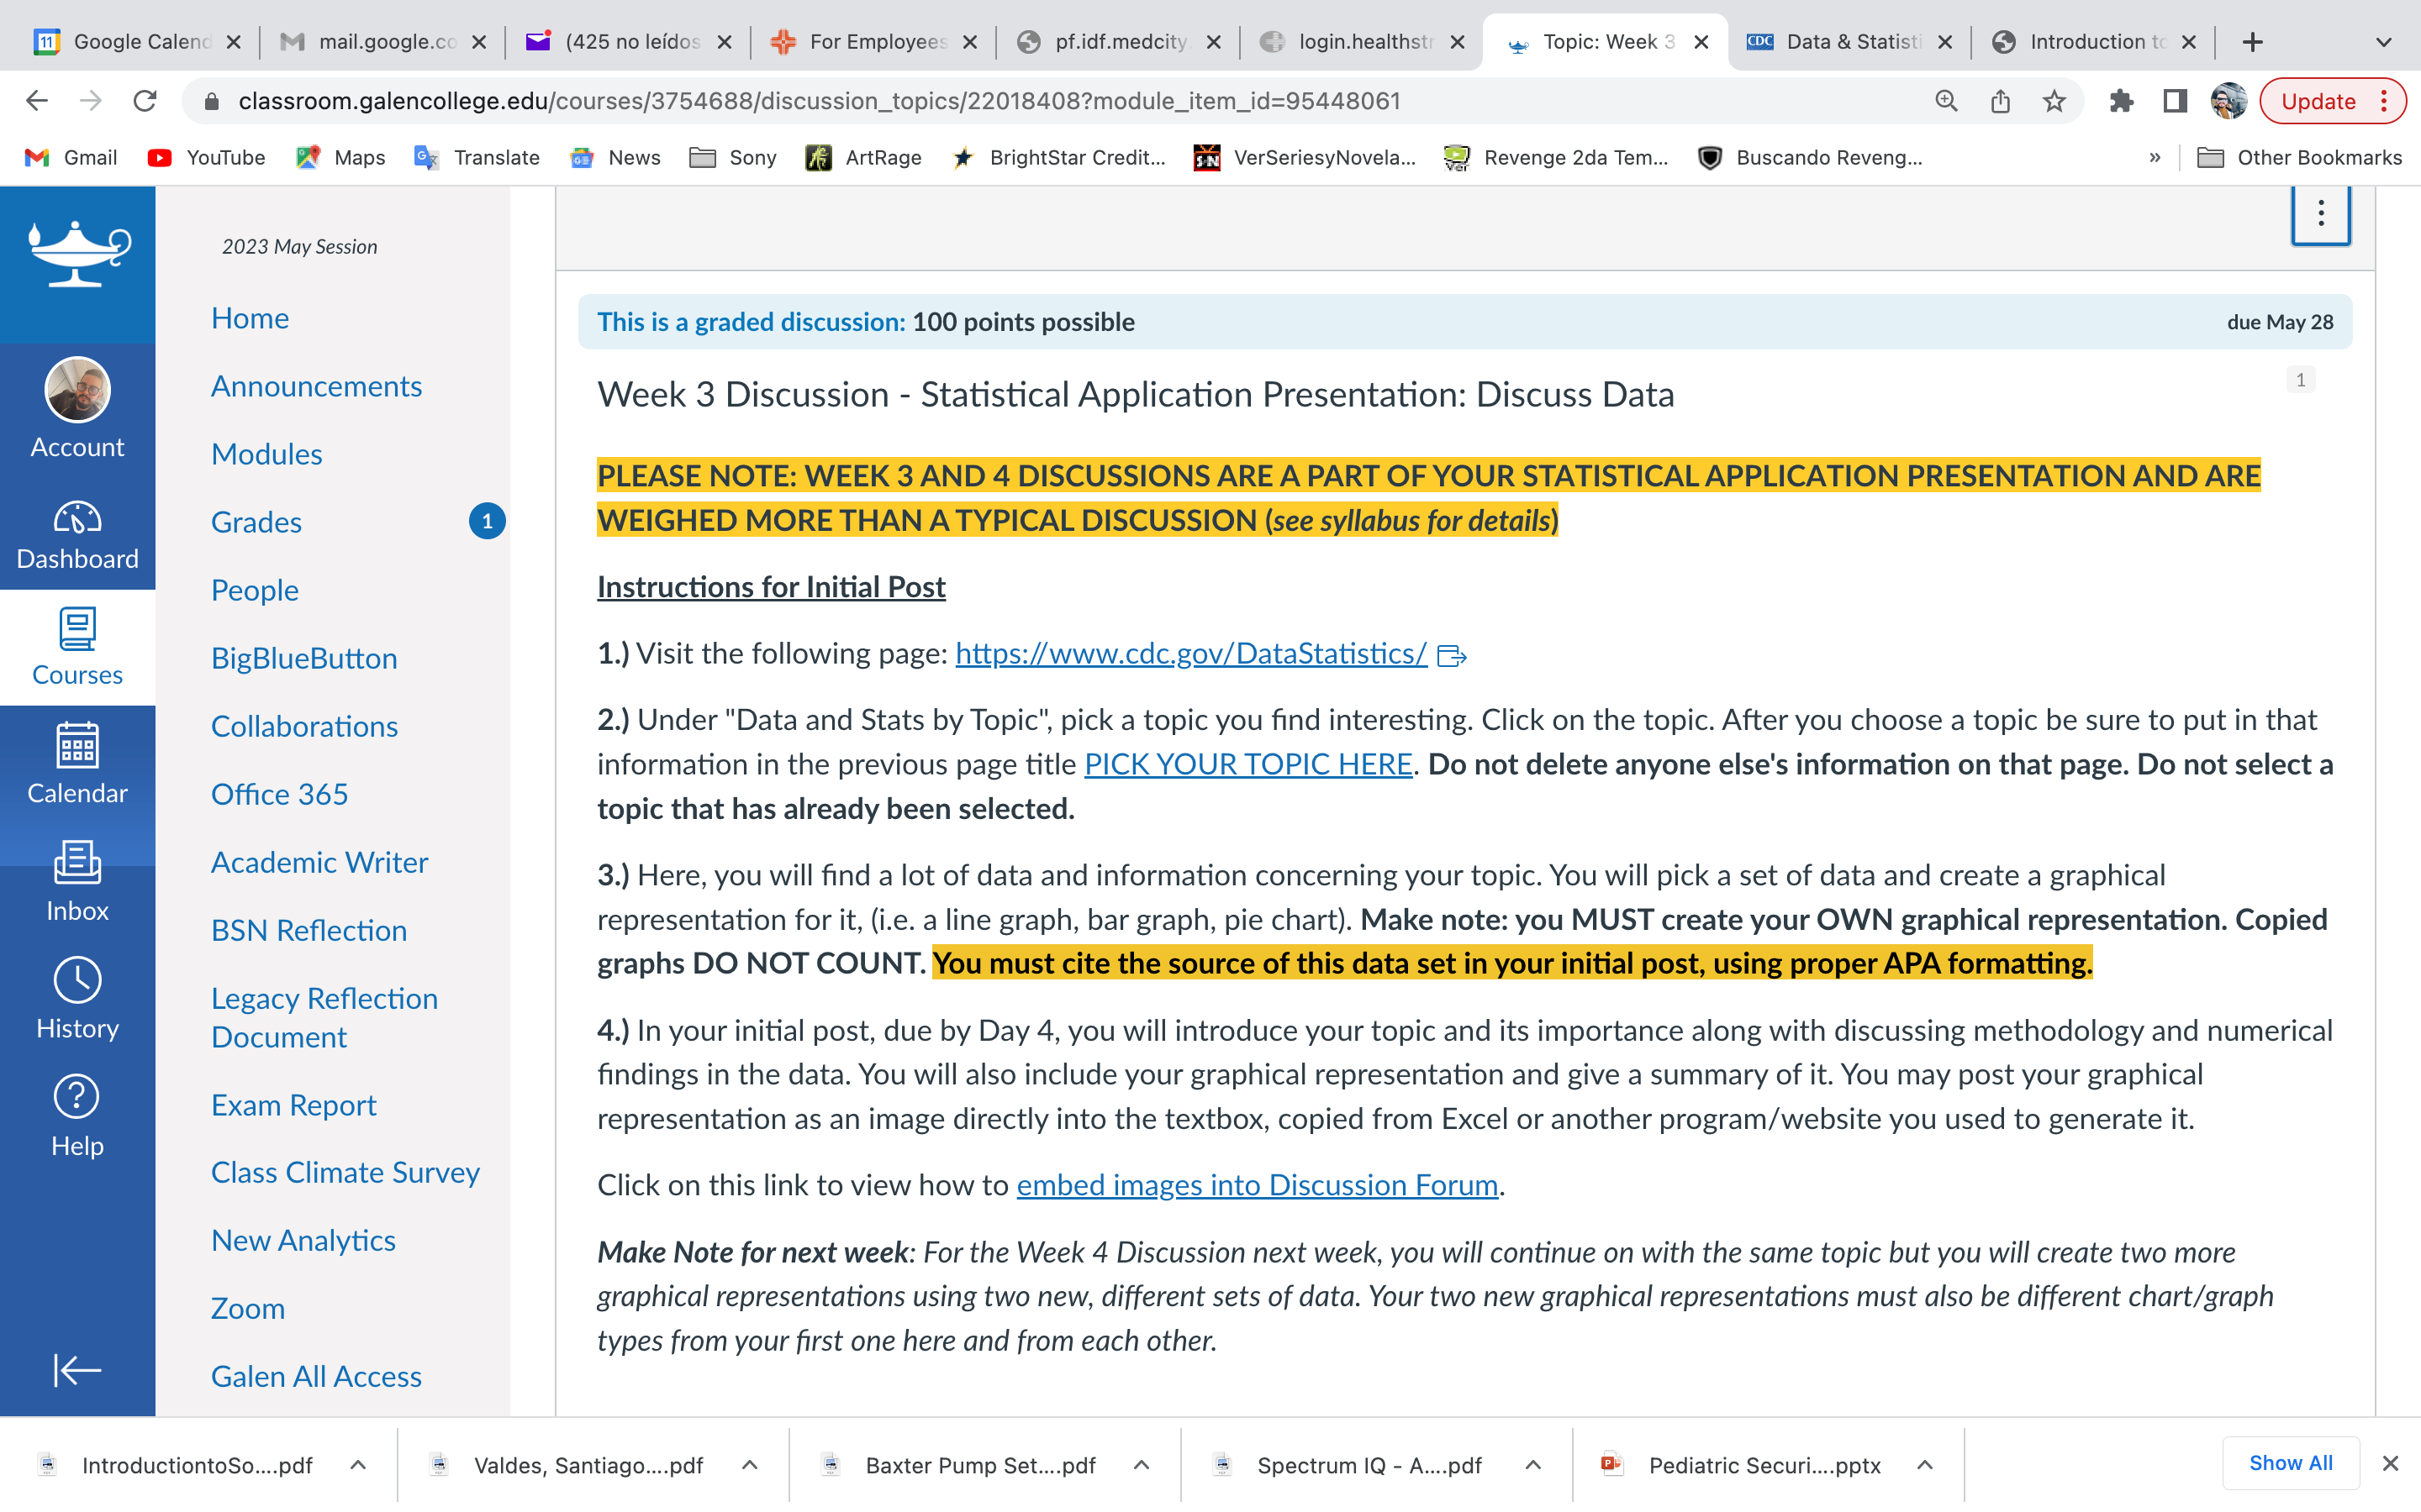Viewport: 2421px width, 1512px height.
Task: Expand options for Spectrum IQ pdf download
Action: point(1532,1465)
